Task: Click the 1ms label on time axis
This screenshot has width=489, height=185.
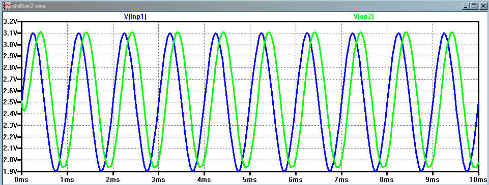Action: [x=67, y=180]
